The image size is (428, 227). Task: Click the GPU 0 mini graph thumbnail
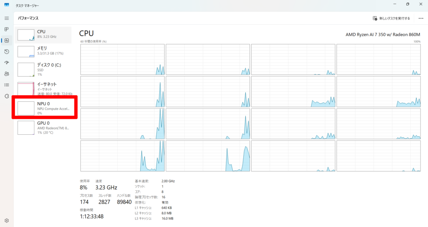pos(25,128)
